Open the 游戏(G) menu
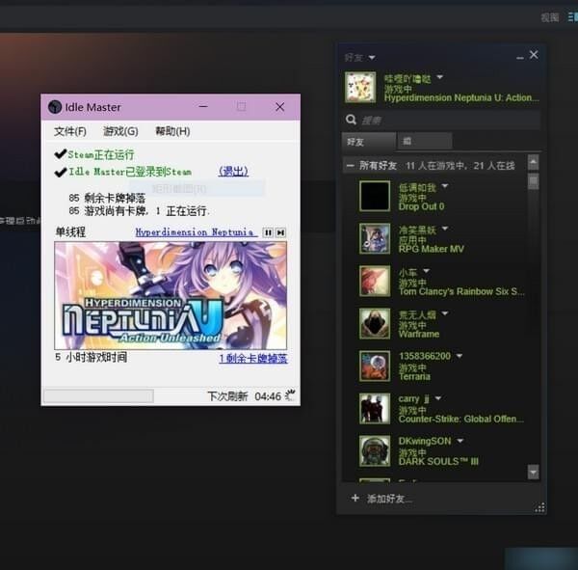578x570 pixels. coord(120,131)
